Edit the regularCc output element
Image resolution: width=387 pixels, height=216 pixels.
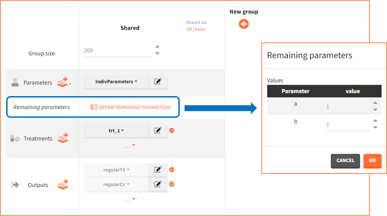pos(158,184)
